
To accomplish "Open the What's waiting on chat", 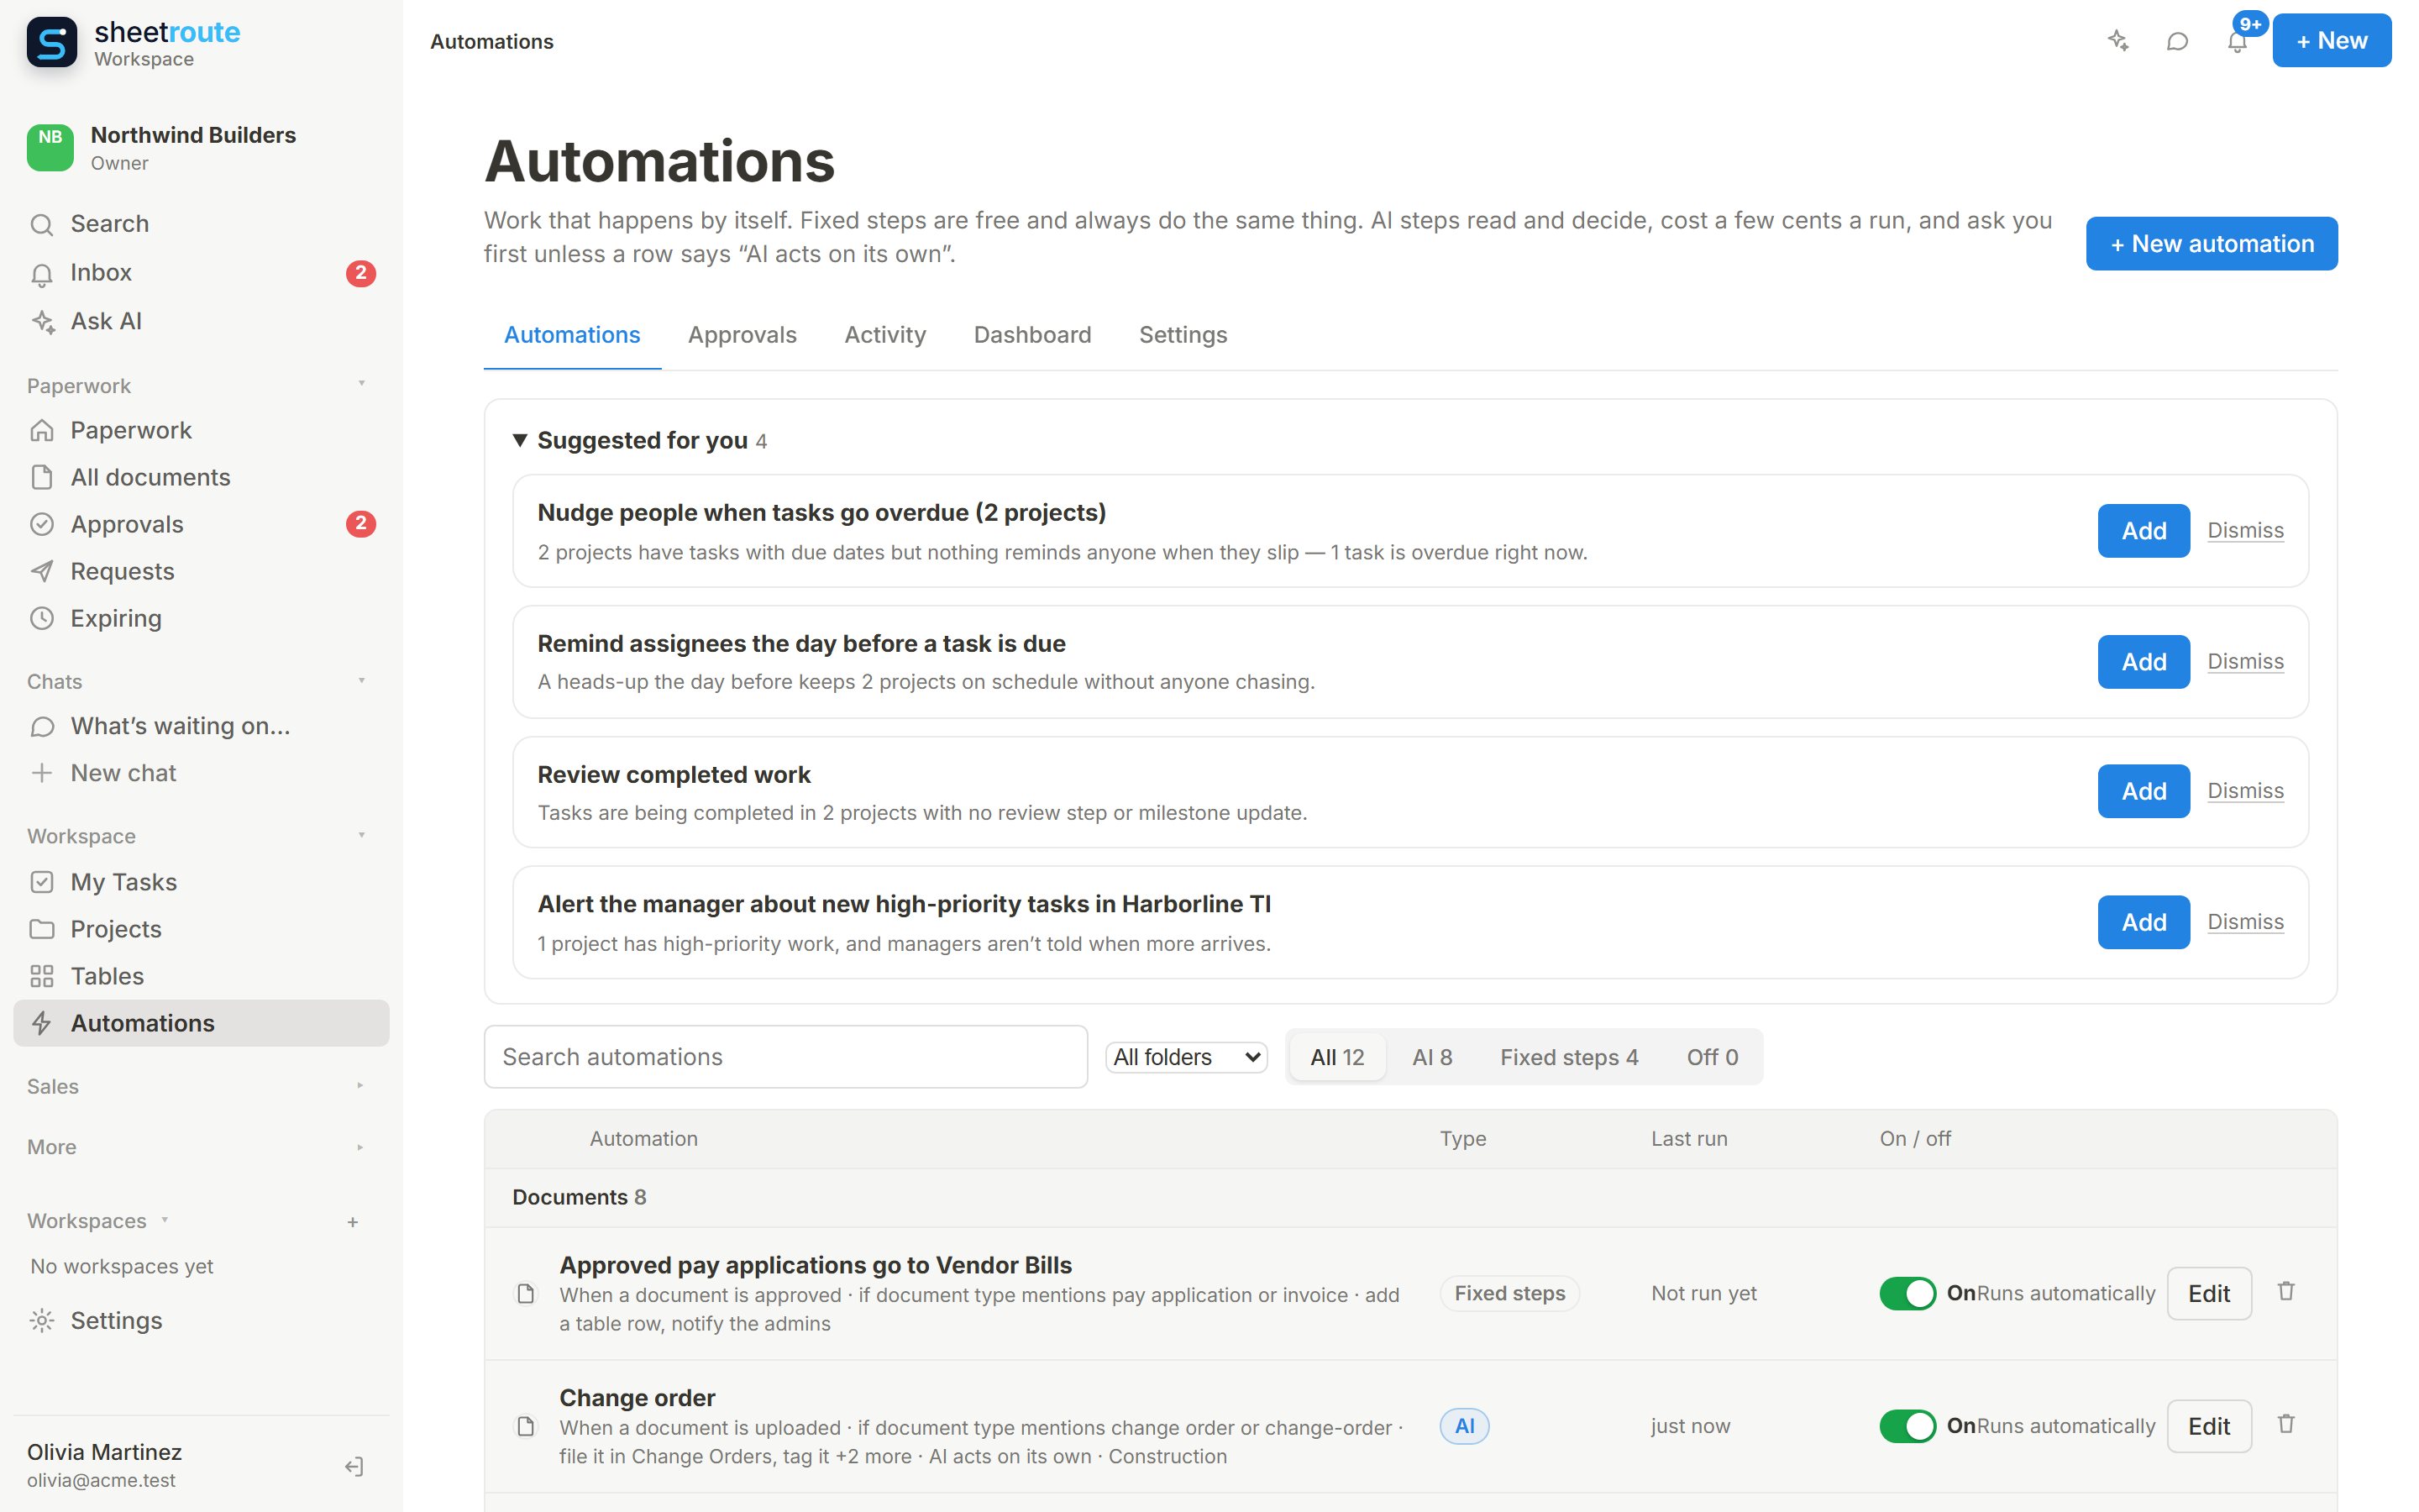I will click(201, 726).
